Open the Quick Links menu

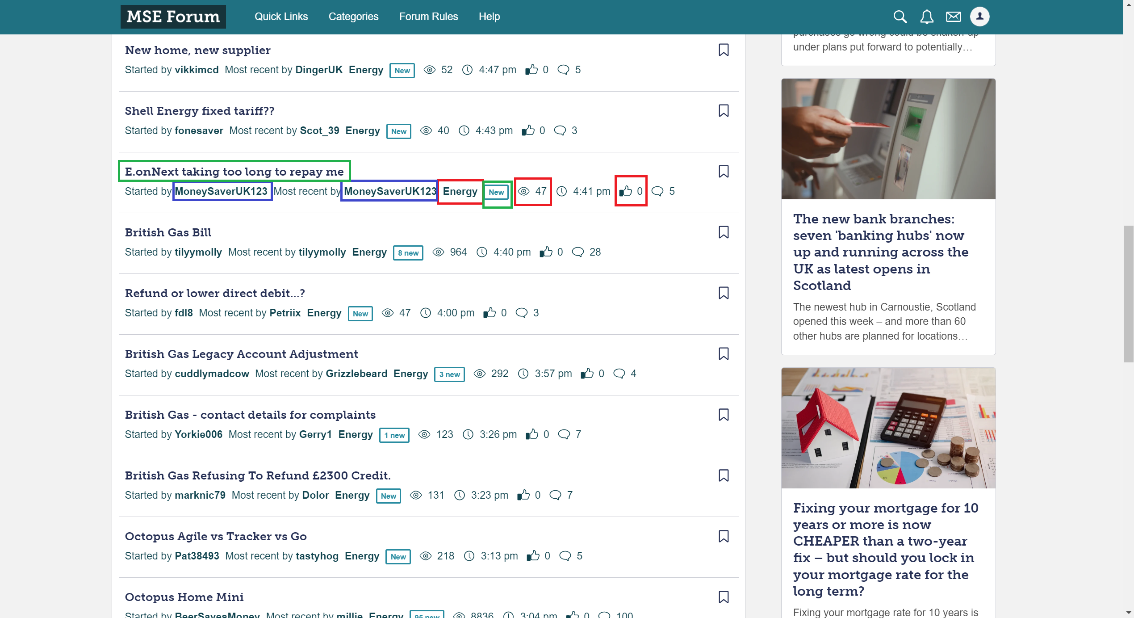click(281, 17)
